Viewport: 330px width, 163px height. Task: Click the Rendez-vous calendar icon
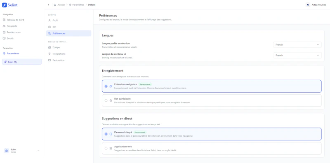click(x=4, y=33)
